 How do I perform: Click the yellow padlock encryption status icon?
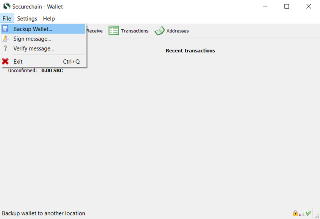[295, 213]
